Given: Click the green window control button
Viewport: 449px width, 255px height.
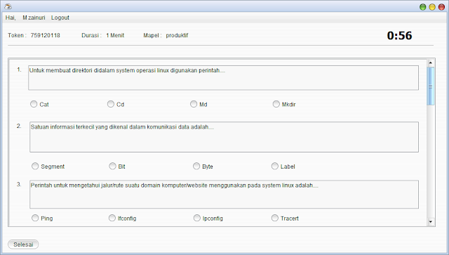Looking at the screenshot, I should (422, 7).
